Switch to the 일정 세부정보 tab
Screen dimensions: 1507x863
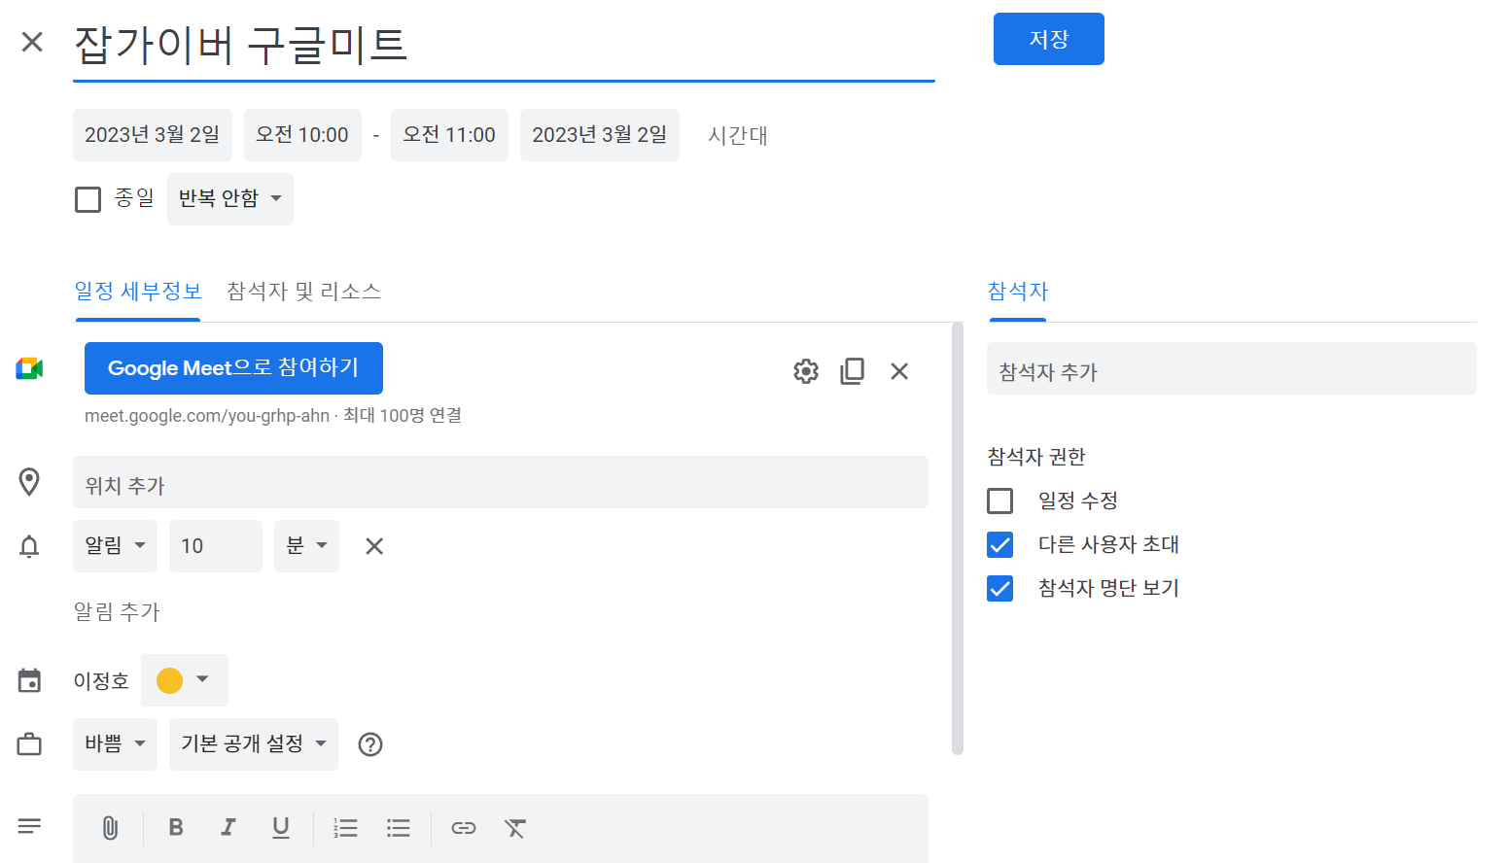click(138, 292)
